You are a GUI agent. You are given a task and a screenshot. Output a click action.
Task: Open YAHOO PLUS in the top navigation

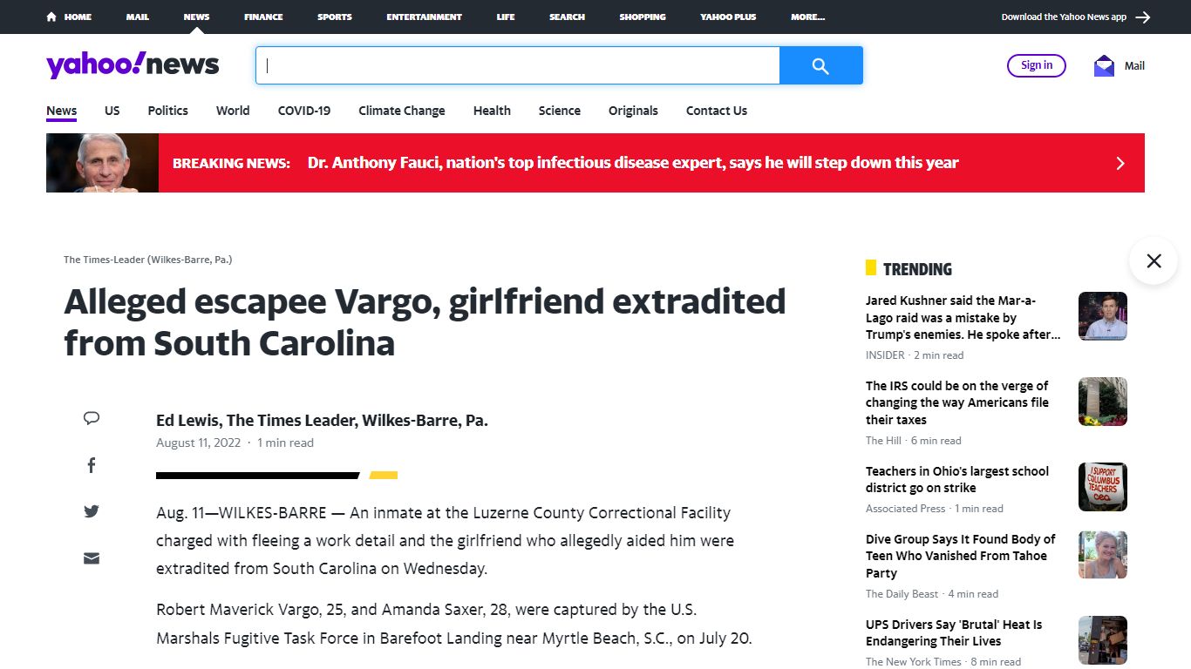pos(728,17)
